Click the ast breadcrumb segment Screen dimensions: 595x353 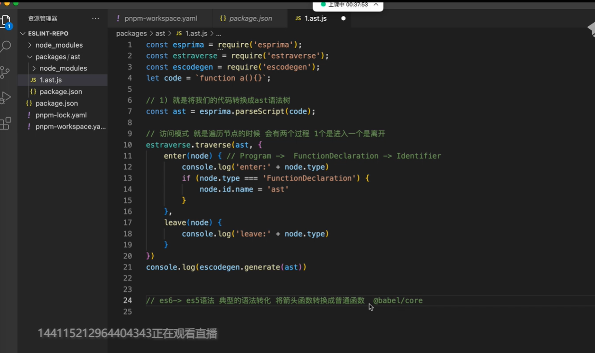click(x=160, y=34)
